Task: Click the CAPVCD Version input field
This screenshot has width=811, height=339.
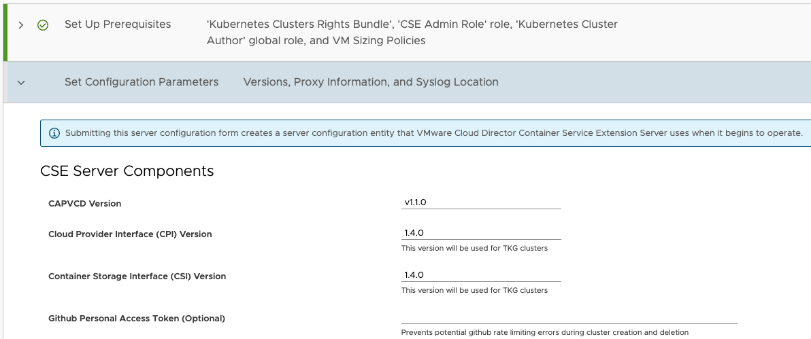Action: coord(481,202)
